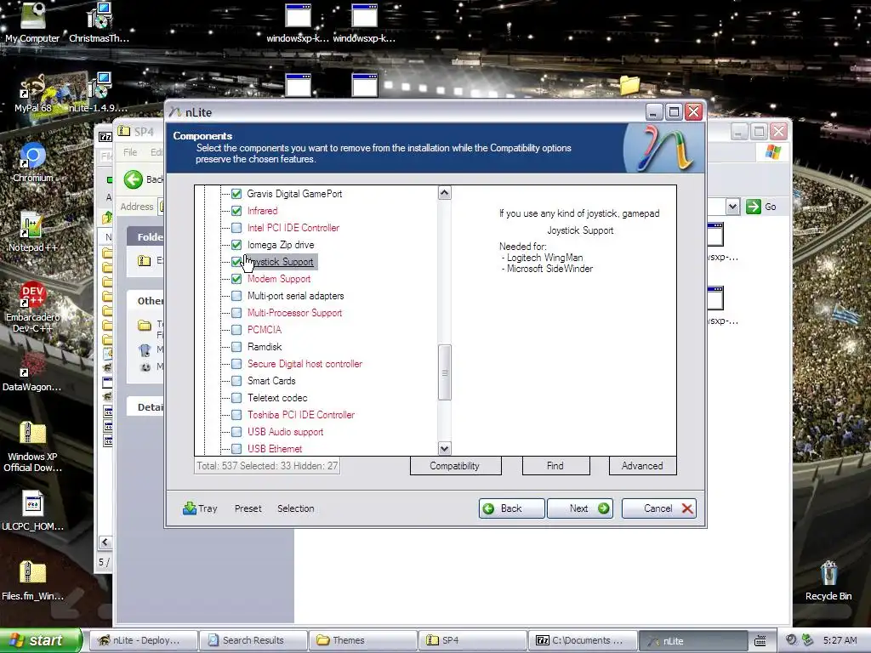Click Advanced button
Viewport: 871px width, 653px height.
click(642, 466)
